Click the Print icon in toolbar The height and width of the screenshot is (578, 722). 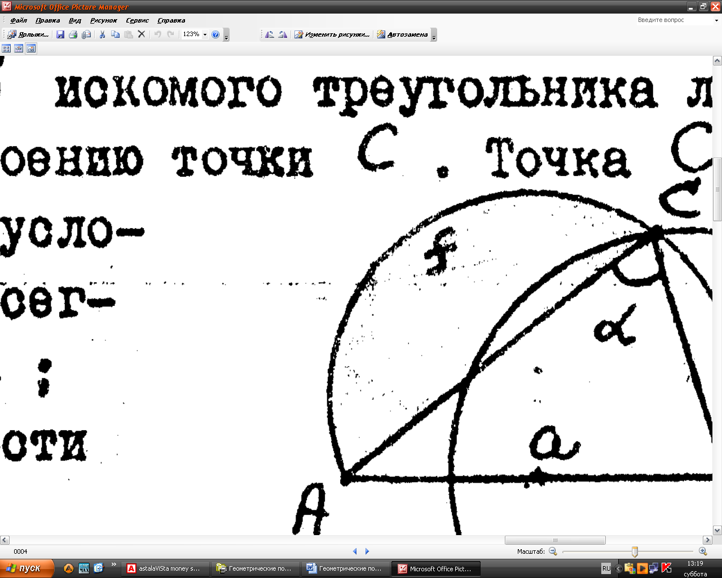(73, 34)
